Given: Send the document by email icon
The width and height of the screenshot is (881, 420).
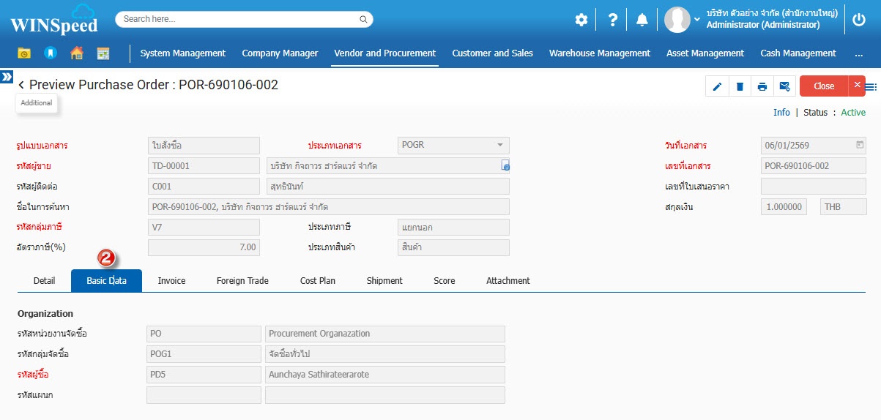Looking at the screenshot, I should [784, 86].
